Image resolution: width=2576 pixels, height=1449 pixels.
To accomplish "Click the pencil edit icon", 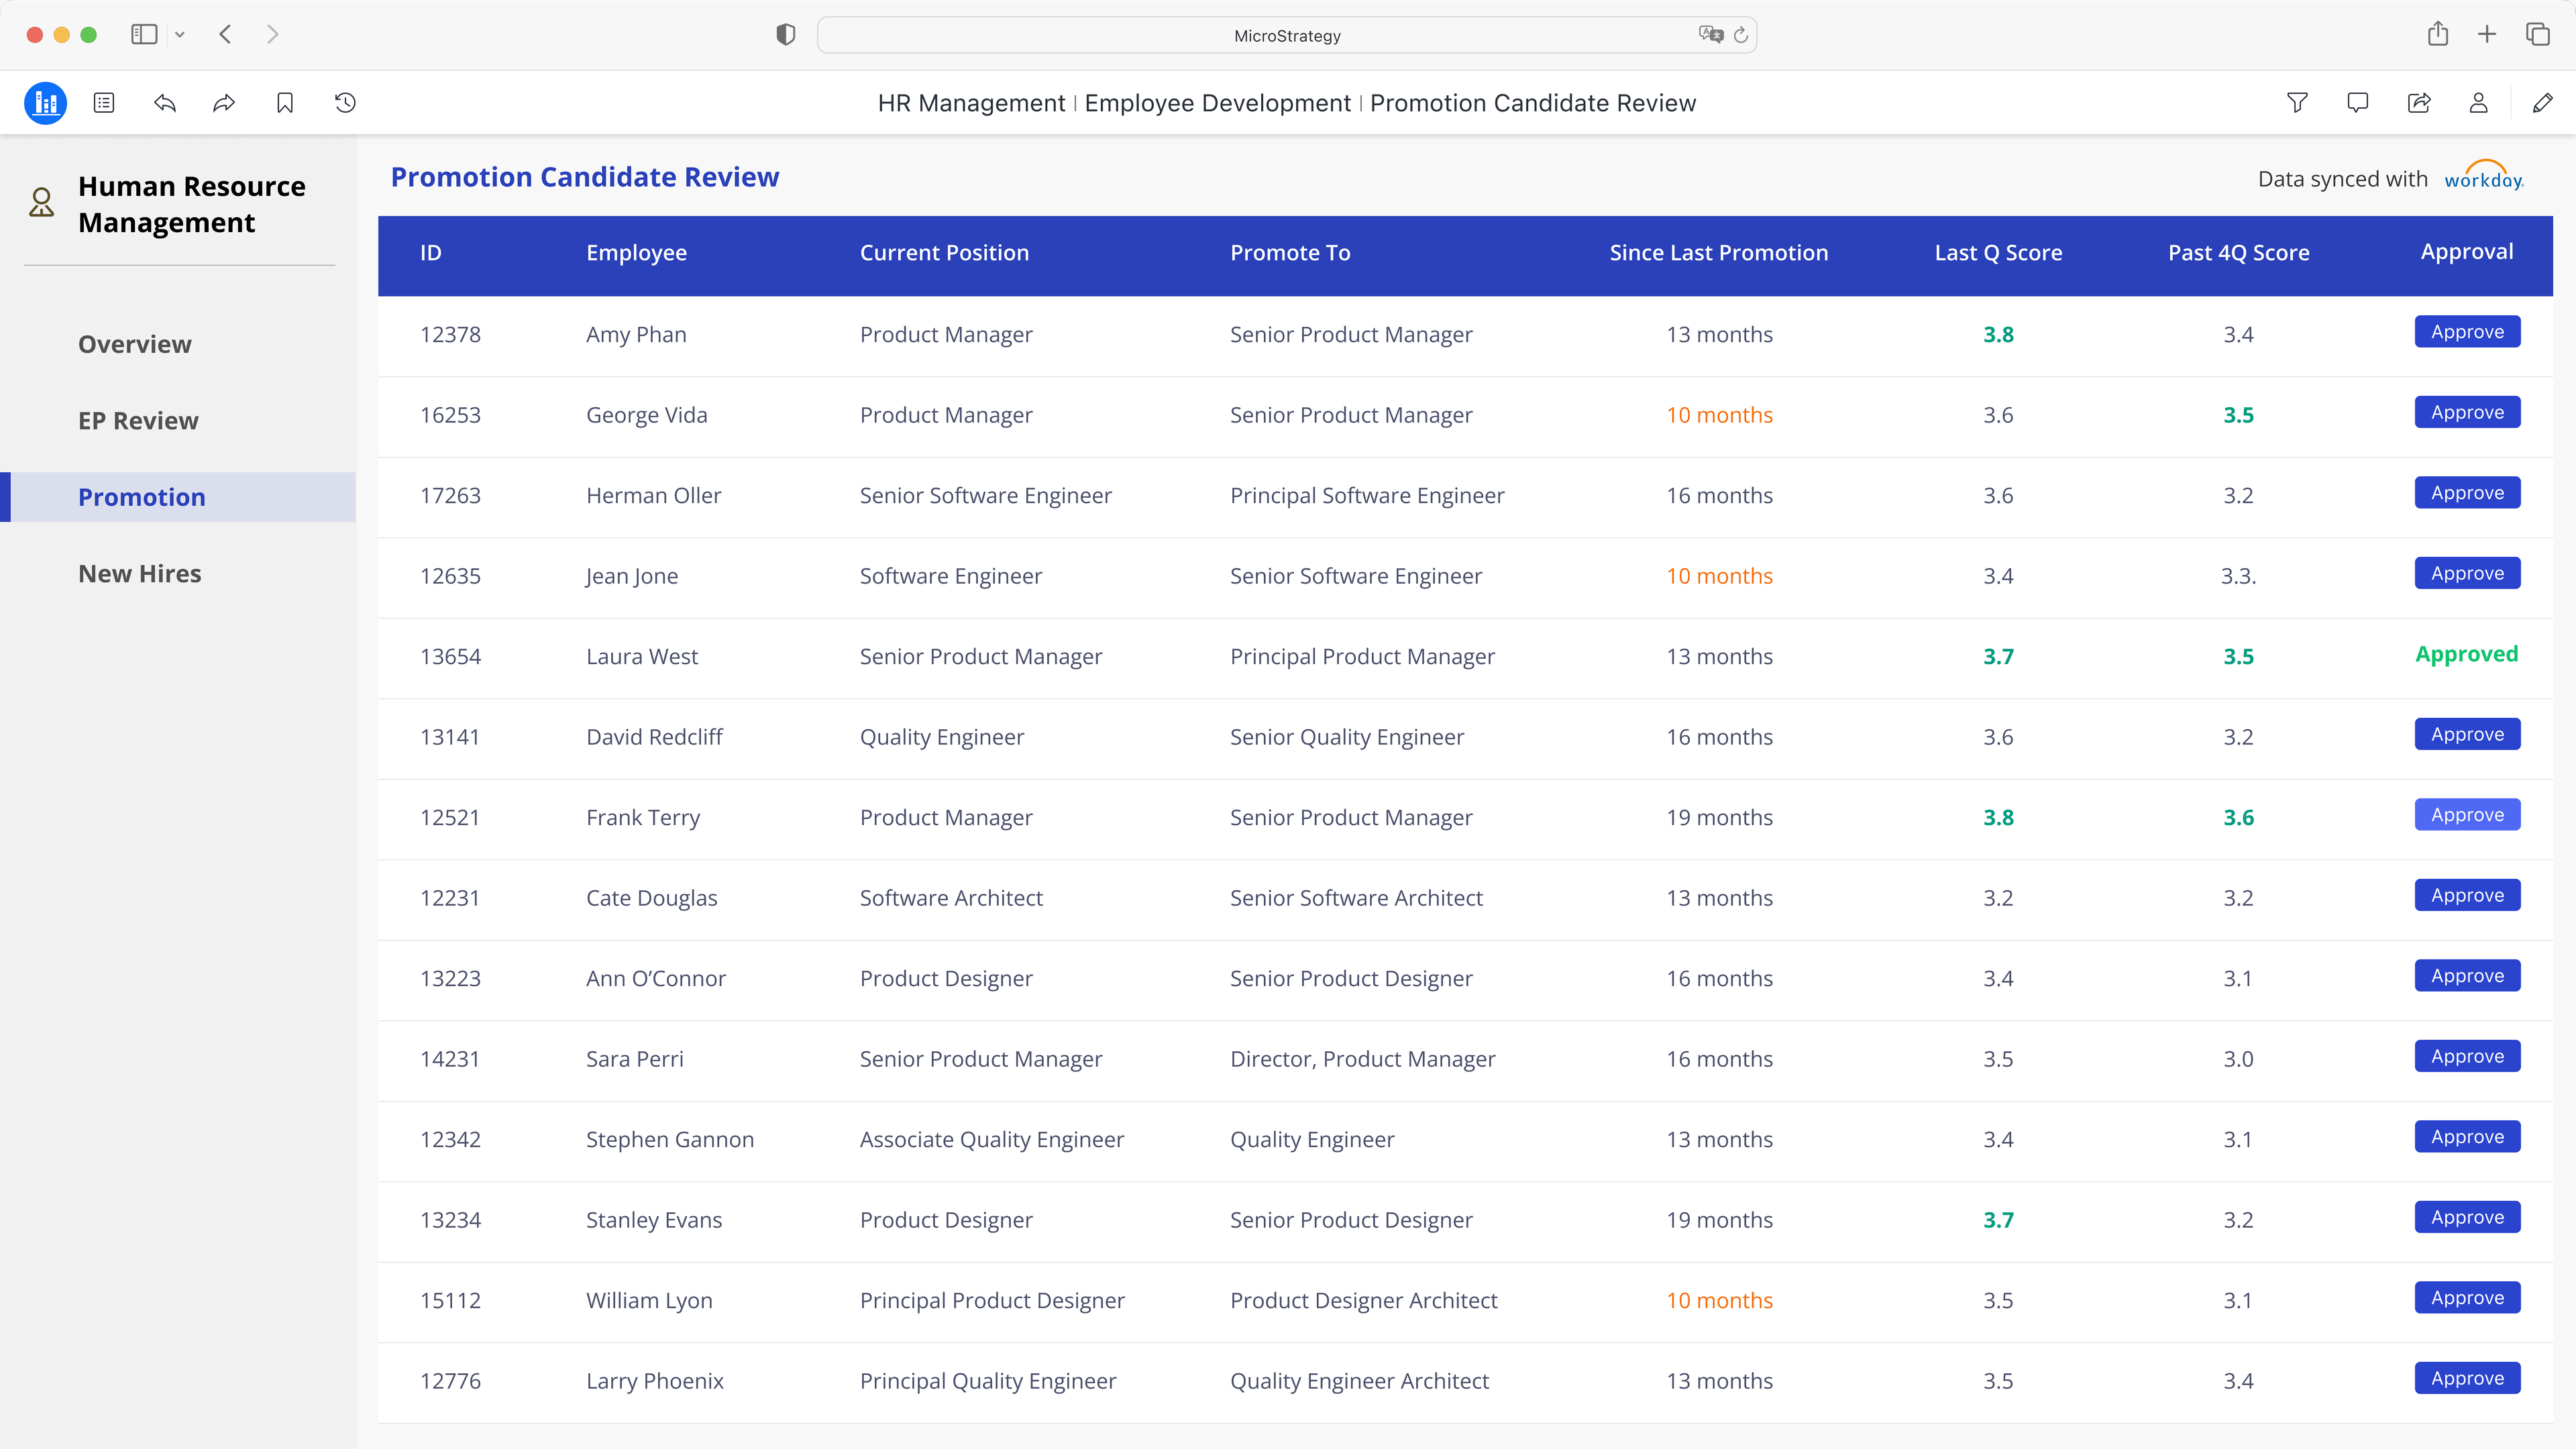I will (2542, 103).
